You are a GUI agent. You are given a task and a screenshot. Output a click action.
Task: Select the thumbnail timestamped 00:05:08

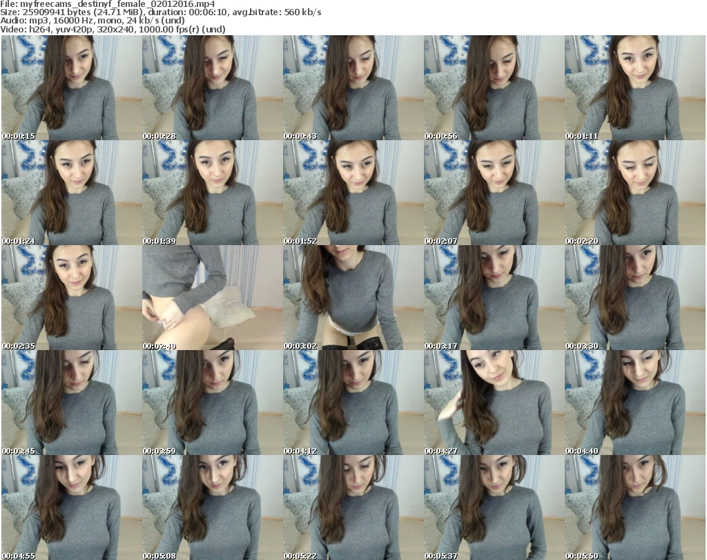click(213, 508)
